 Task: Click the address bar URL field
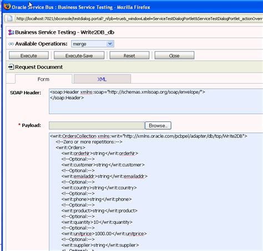(x=139, y=18)
